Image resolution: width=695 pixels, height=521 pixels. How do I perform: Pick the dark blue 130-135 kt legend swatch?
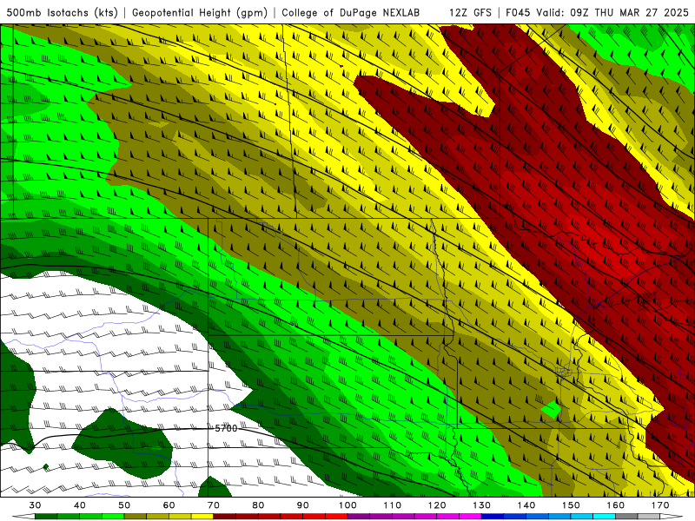click(x=493, y=517)
